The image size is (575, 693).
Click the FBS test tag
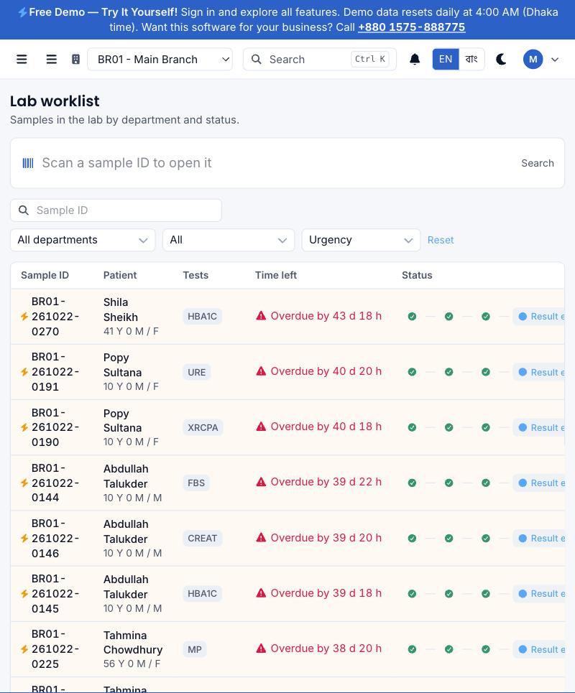[196, 483]
